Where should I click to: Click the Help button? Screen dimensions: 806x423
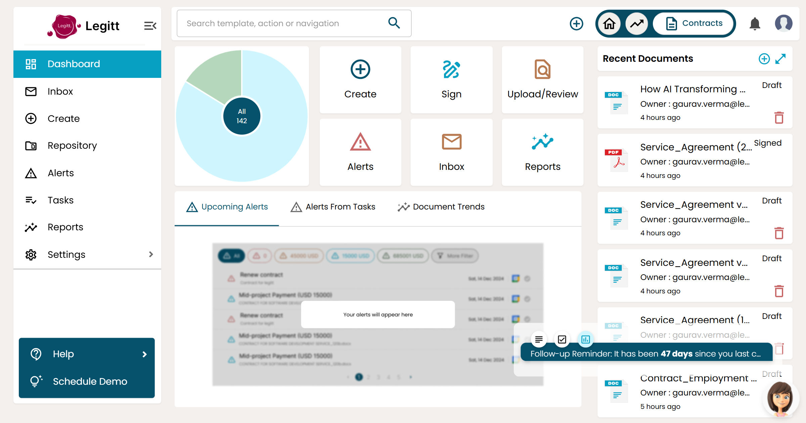tap(87, 354)
